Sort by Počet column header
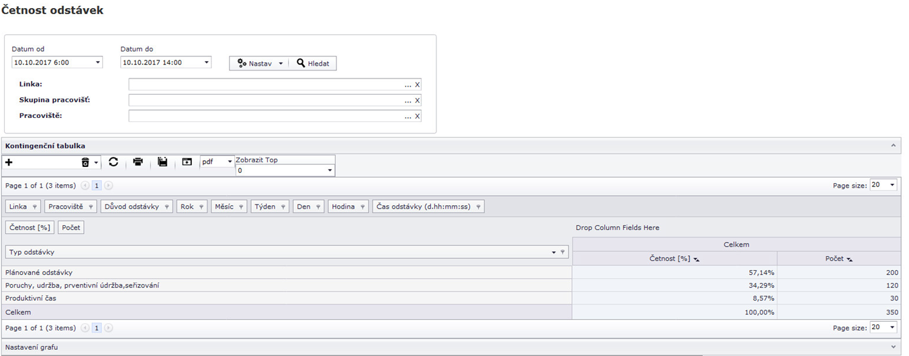 coord(839,258)
